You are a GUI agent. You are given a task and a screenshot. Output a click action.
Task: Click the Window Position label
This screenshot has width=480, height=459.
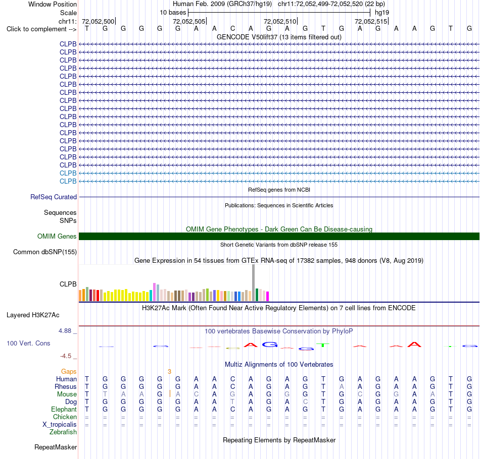click(x=53, y=4)
